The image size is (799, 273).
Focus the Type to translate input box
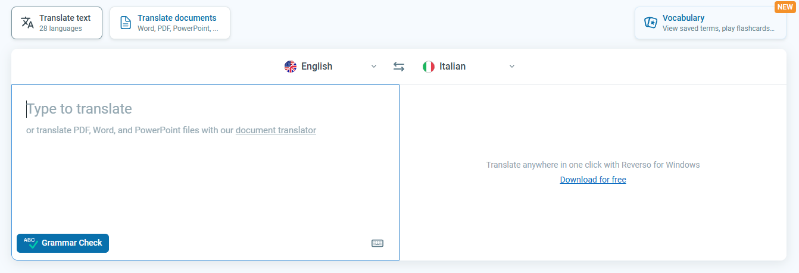[205, 172]
